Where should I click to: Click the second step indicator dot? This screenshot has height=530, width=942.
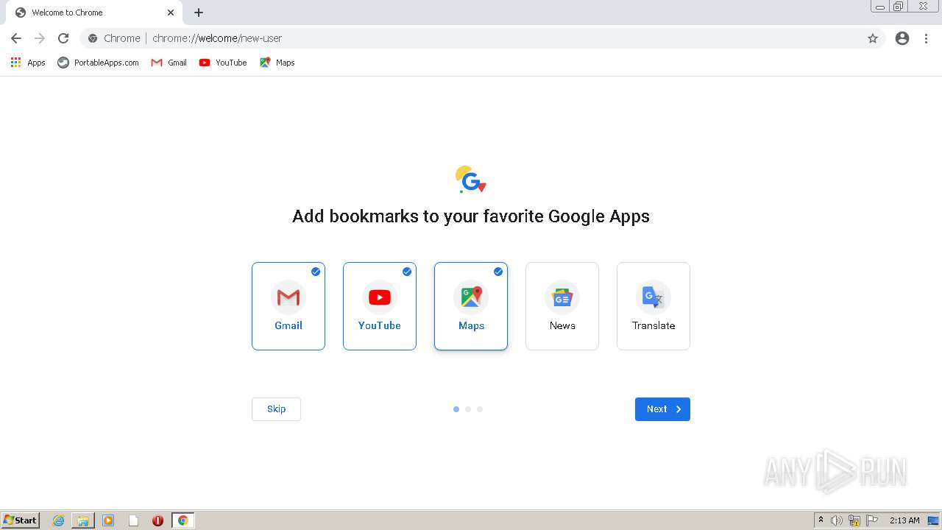(x=468, y=409)
